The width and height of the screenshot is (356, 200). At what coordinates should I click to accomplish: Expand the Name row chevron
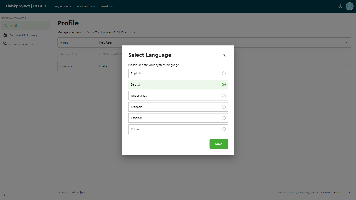click(x=346, y=42)
